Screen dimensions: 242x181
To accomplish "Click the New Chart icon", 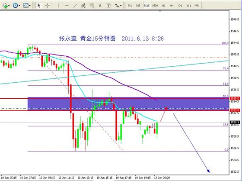I will [5, 6].
